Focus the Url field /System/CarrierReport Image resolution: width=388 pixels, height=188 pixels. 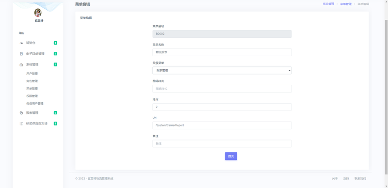(222, 125)
